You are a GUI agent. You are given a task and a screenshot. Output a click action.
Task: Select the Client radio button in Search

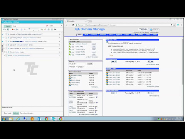[70, 67]
